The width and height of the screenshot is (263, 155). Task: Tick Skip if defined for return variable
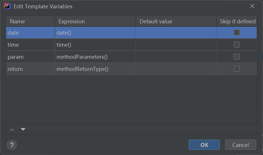pos(237,69)
